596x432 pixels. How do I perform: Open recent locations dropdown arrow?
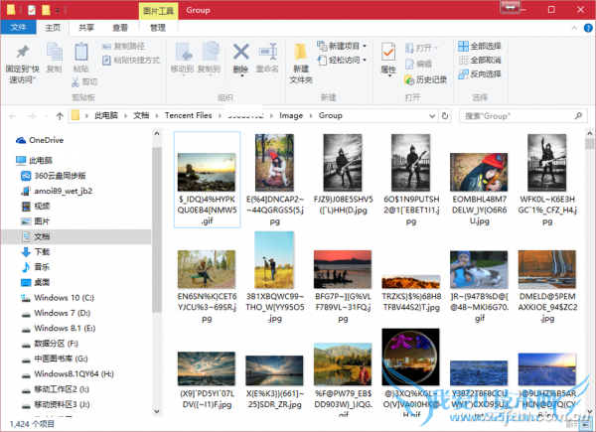(x=47, y=116)
